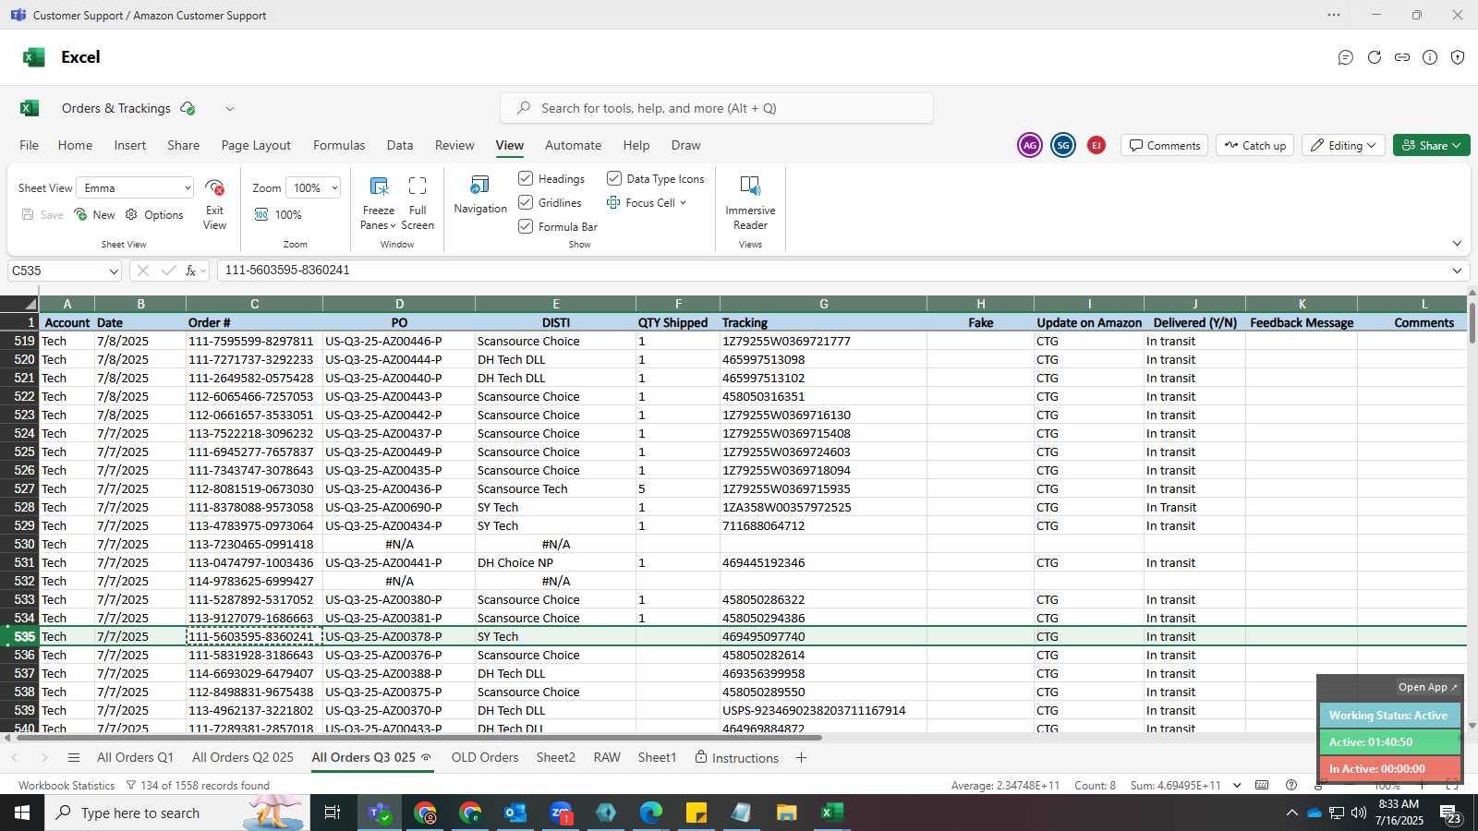Open the Editing mode dropdown
The height and width of the screenshot is (831, 1478).
point(1342,145)
